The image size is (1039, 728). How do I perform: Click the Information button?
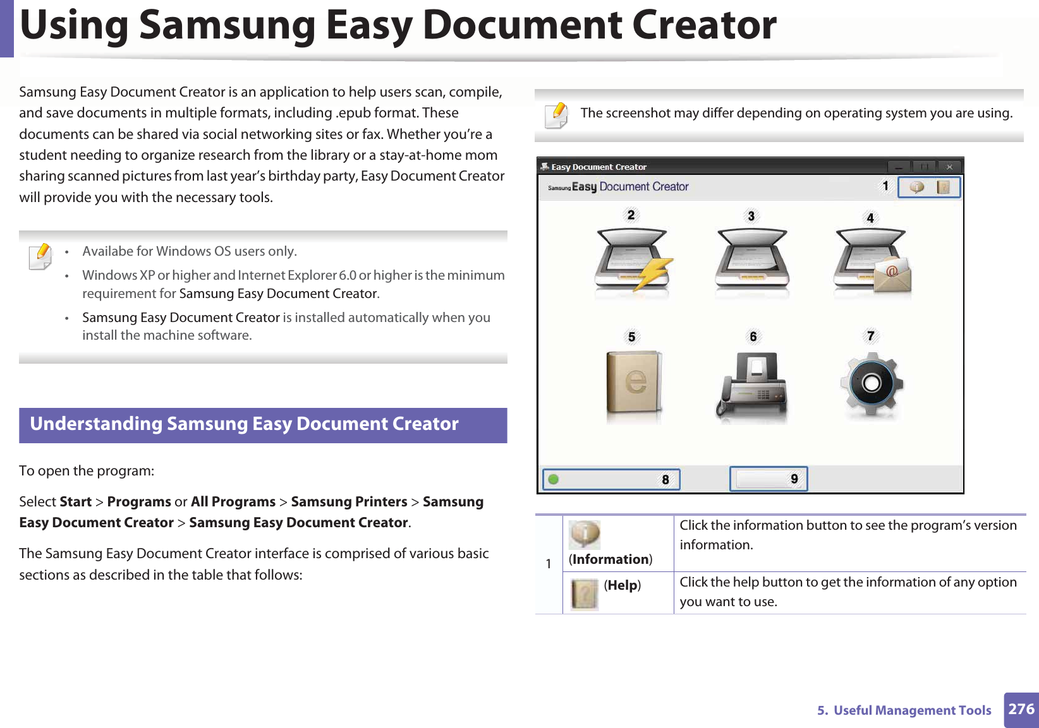pyautogui.click(x=916, y=187)
